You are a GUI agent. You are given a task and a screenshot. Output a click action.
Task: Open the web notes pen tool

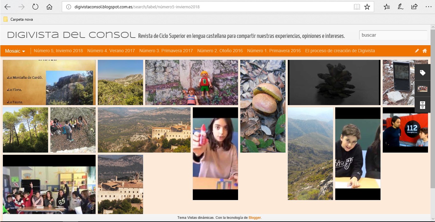pos(401,7)
